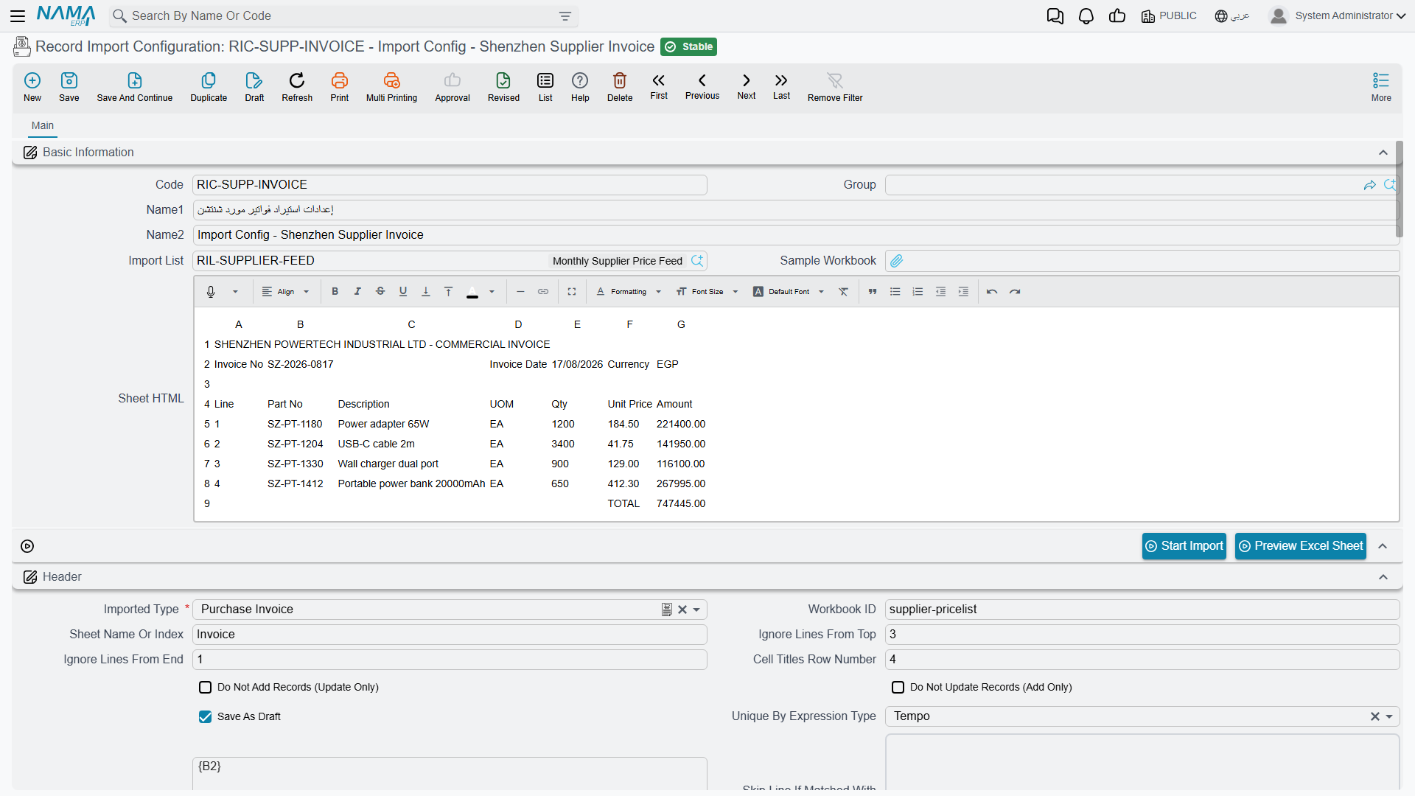This screenshot has height=796, width=1415.
Task: Open Help
Action: tap(580, 87)
